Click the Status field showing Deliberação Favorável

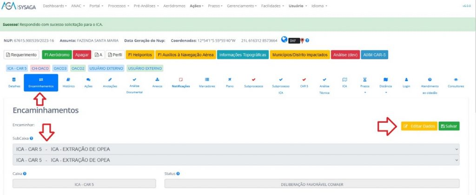click(x=311, y=184)
